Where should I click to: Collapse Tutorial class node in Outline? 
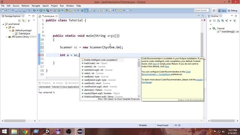pos(210,28)
